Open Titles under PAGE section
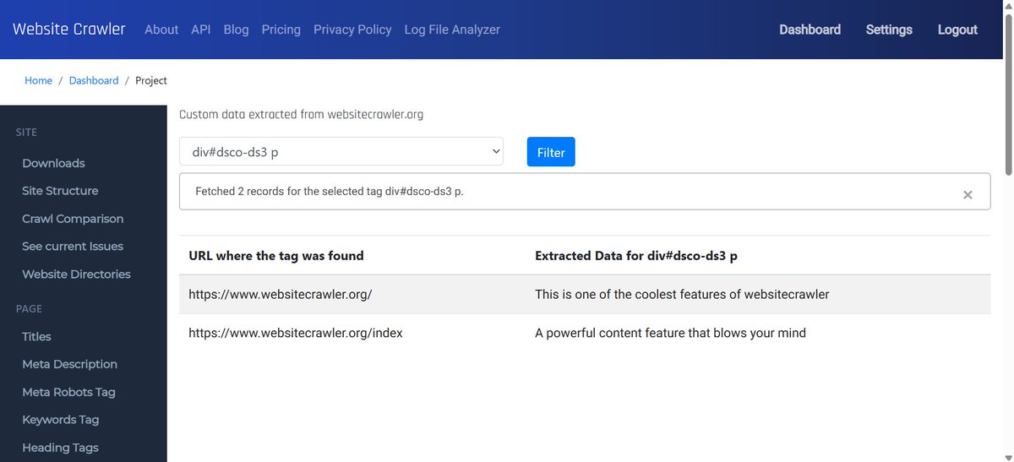 coord(36,336)
